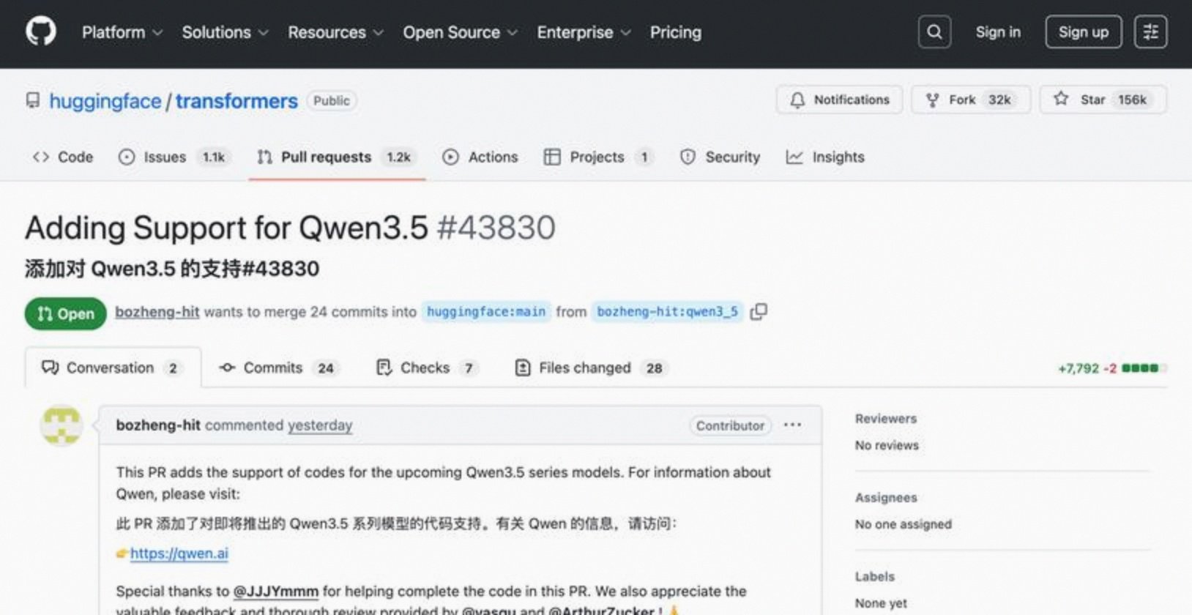This screenshot has height=615, width=1192.
Task: Click the 'No one assigned' text
Action: [904, 524]
